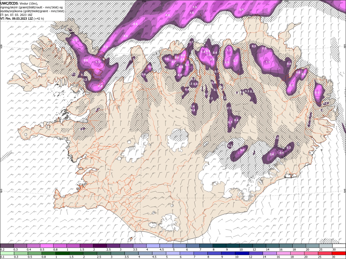Pick the lower-row green swatch labeled 0.5
Viewport: 346px width, 259px height.
tap(35, 253)
